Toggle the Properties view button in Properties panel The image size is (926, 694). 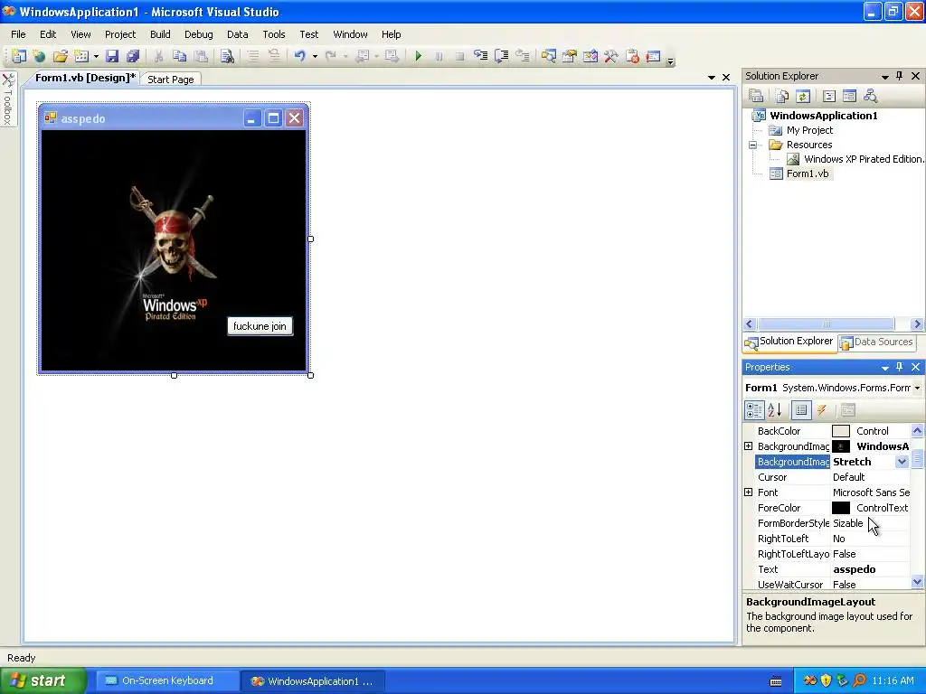[801, 410]
